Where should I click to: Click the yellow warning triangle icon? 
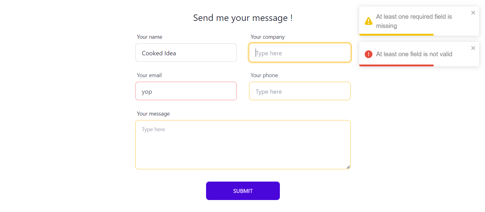tap(368, 21)
